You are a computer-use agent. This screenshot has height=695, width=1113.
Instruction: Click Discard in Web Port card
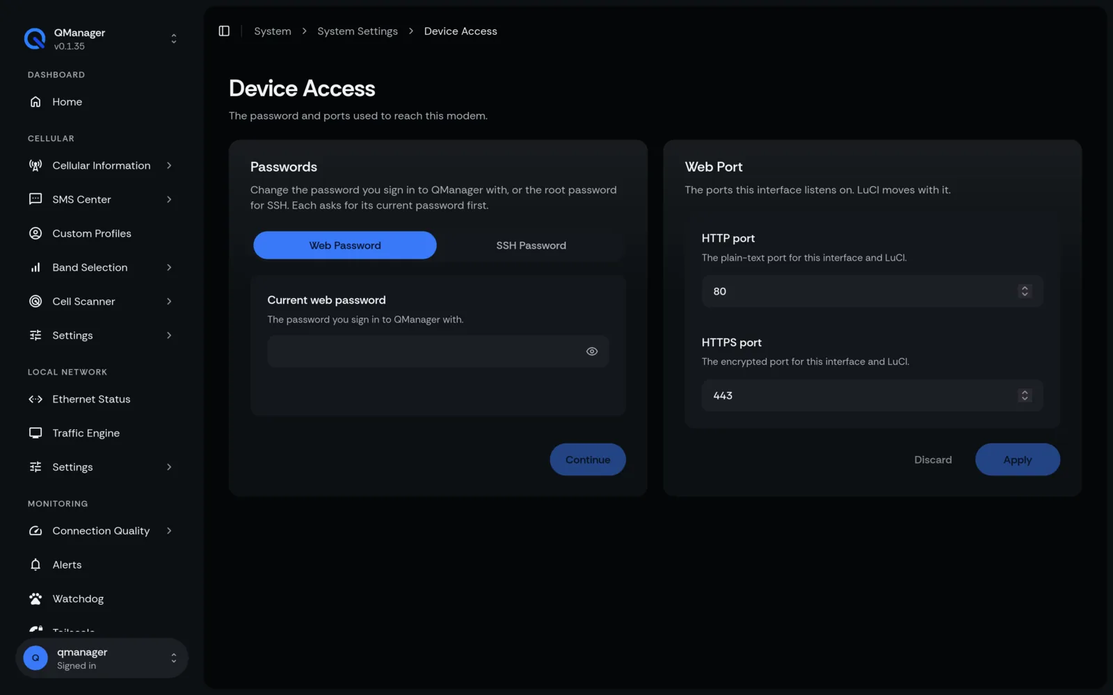coord(933,459)
